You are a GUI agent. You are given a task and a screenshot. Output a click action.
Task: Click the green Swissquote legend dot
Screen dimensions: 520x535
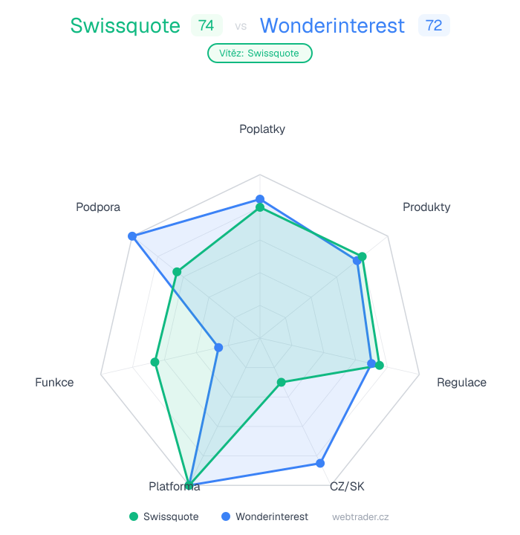(x=134, y=516)
